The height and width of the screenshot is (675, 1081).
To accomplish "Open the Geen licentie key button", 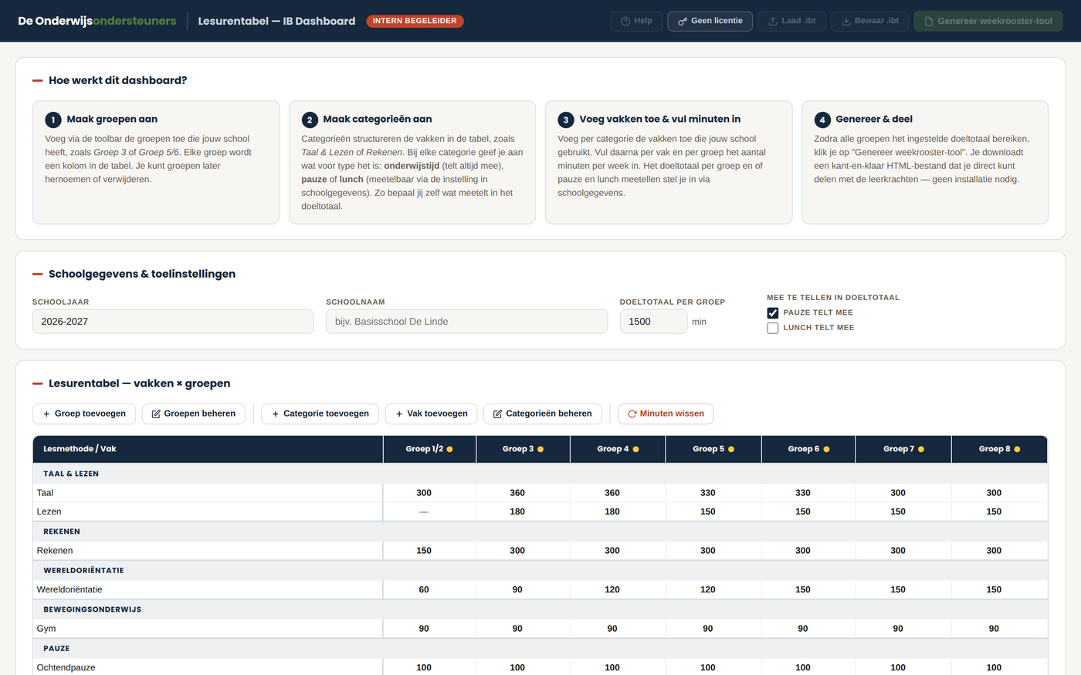I will click(x=710, y=21).
